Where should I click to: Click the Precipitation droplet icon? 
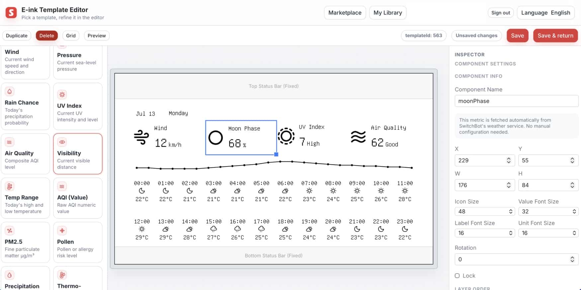[10, 275]
